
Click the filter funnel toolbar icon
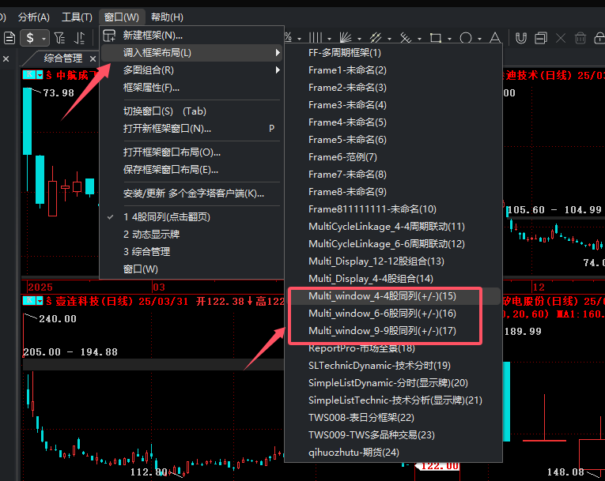[x=59, y=38]
